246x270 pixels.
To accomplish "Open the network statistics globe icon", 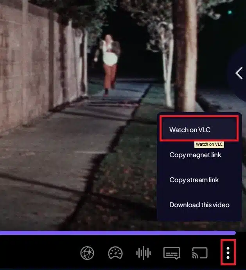I will click(87, 253).
